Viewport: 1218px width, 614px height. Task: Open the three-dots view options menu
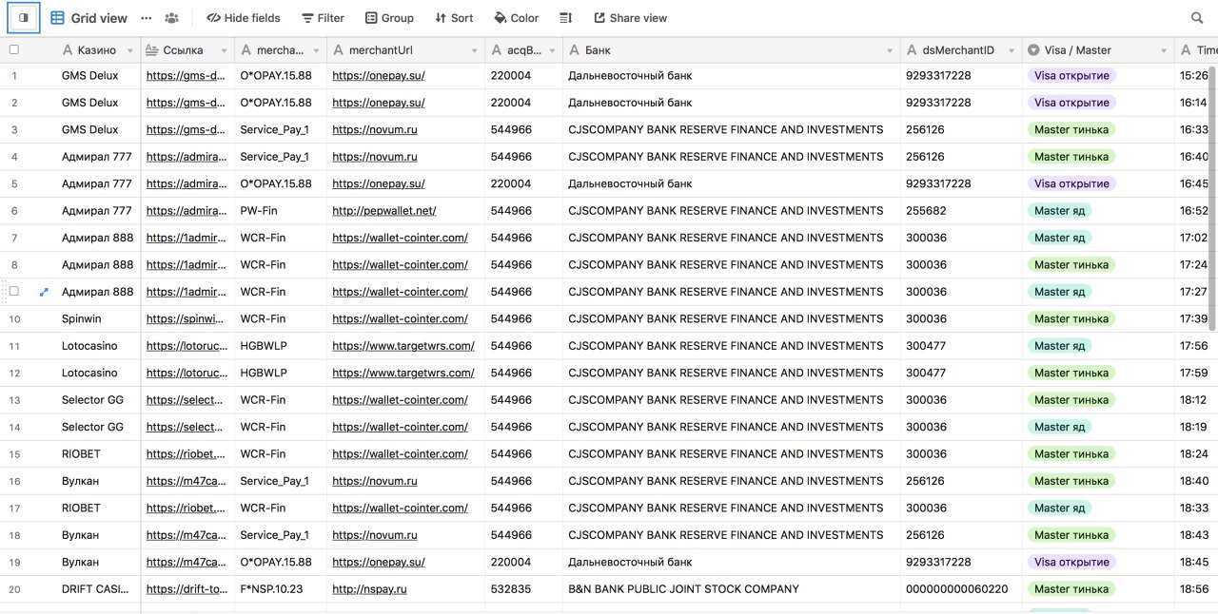click(146, 18)
